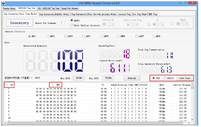Click the application icon in title bar
The width and height of the screenshot is (201, 127).
(3, 2)
